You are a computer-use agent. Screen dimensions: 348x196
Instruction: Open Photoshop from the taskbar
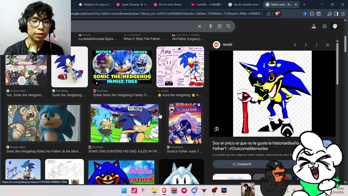tap(224, 191)
